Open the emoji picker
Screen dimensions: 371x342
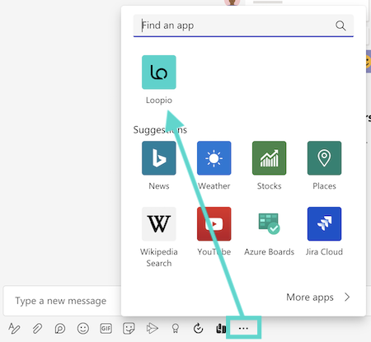click(83, 328)
